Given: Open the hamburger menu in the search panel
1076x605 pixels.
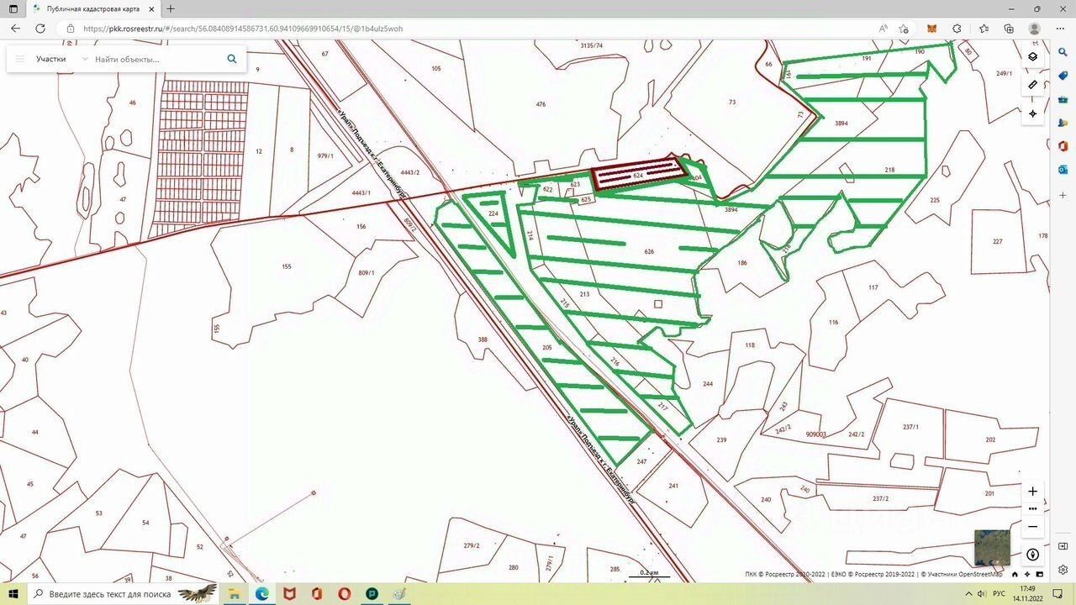Looking at the screenshot, I should click(x=20, y=59).
